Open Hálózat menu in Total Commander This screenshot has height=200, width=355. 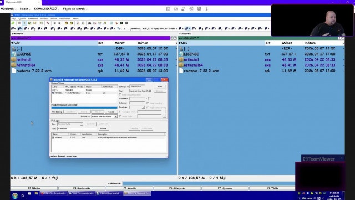tap(44, 18)
